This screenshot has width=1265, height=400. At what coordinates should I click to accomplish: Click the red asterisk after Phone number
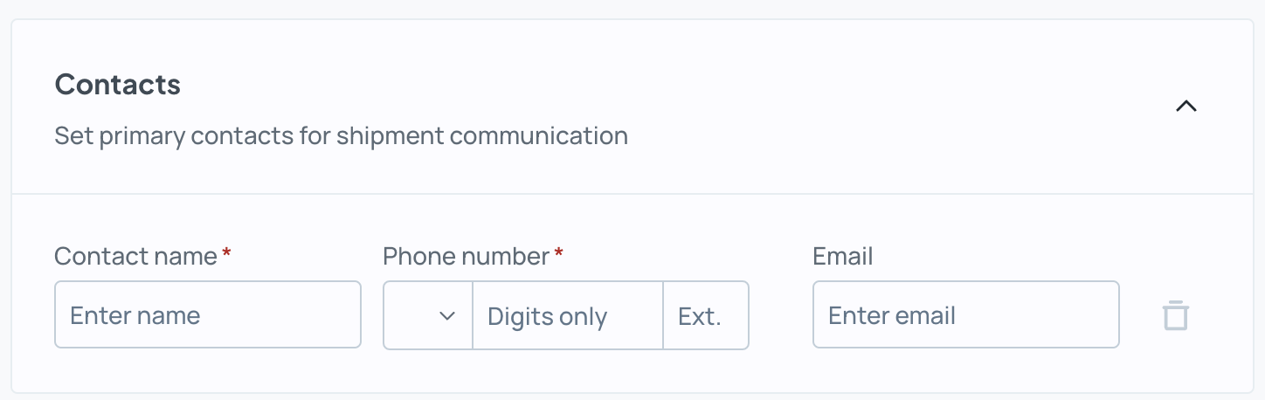(x=559, y=252)
